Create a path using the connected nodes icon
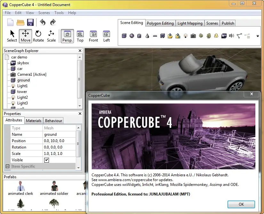This screenshot has height=214, width=264. [239, 36]
